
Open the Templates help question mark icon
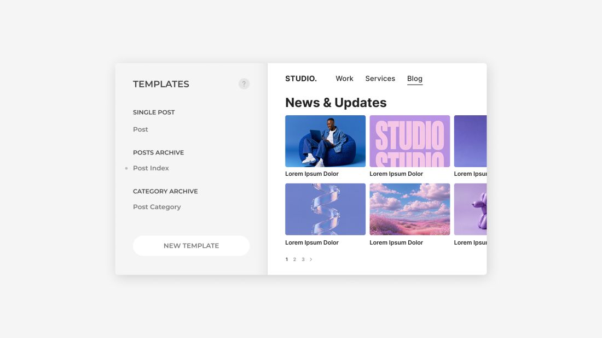244,84
